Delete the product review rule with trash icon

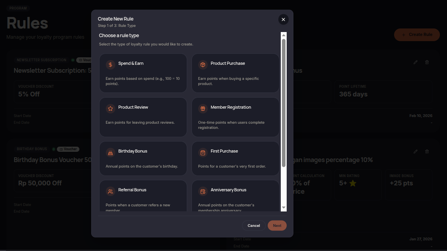click(x=427, y=151)
